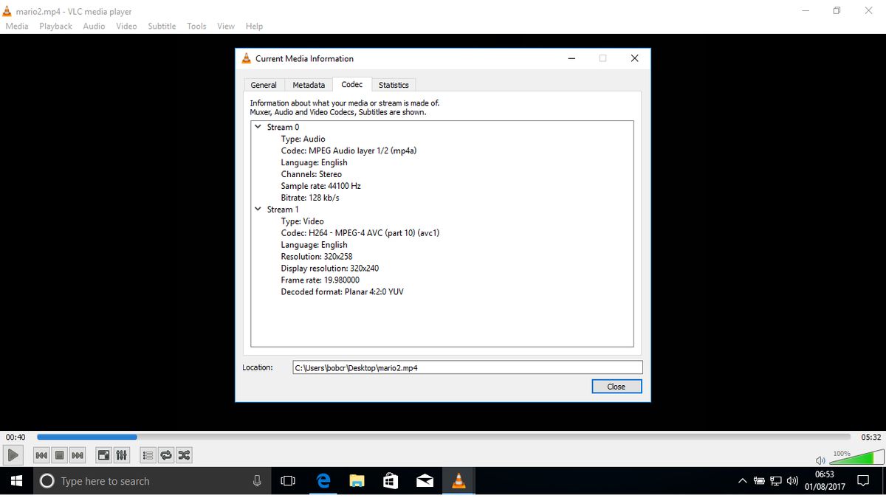Close the Current Media Information dialog
Screen dimensions: 886x498
pos(617,386)
